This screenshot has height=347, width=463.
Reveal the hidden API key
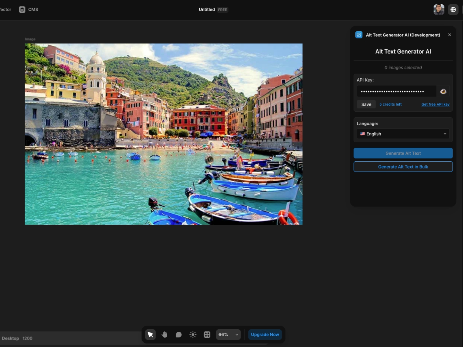(443, 91)
